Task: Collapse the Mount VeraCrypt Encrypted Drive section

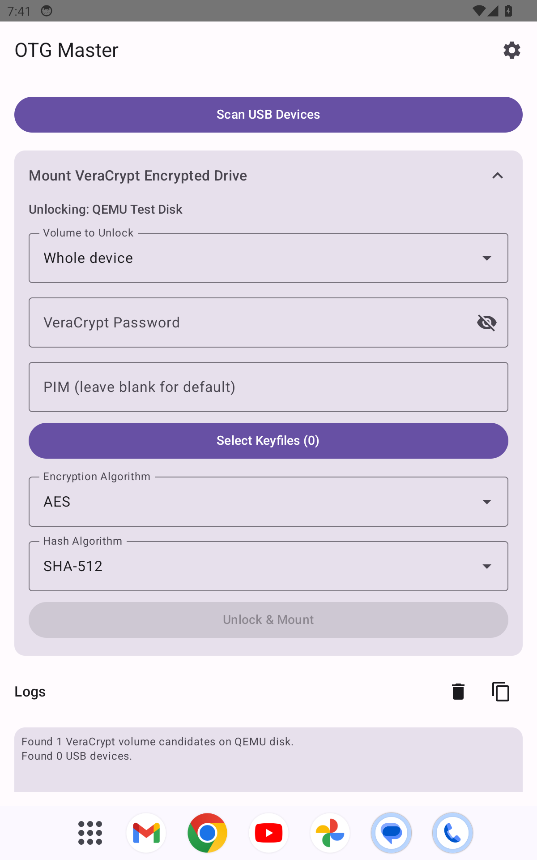Action: [x=498, y=176]
